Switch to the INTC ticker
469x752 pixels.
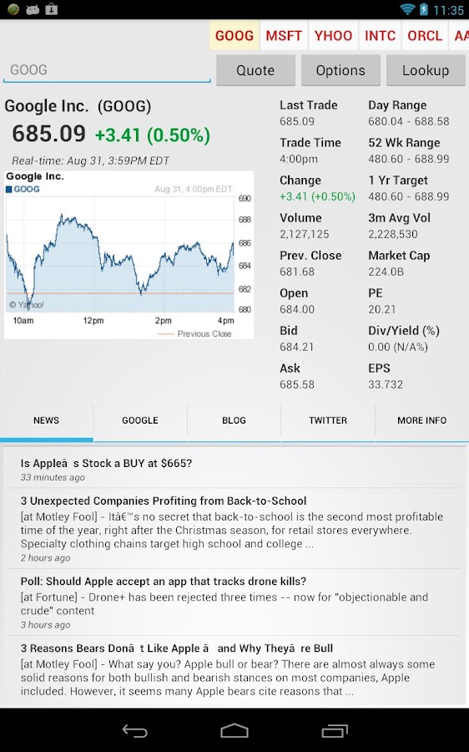[380, 35]
